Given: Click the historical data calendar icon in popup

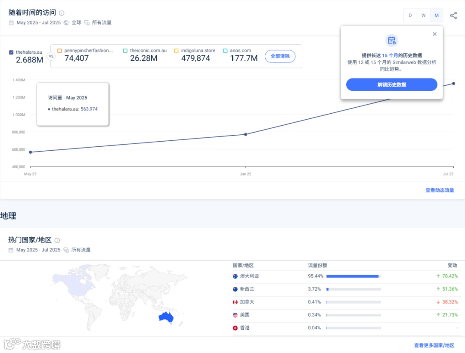Looking at the screenshot, I should coord(391,40).
